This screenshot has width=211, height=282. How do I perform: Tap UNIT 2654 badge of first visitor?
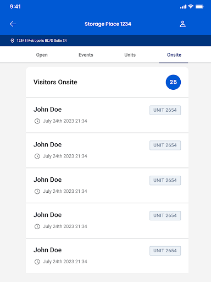coord(165,110)
